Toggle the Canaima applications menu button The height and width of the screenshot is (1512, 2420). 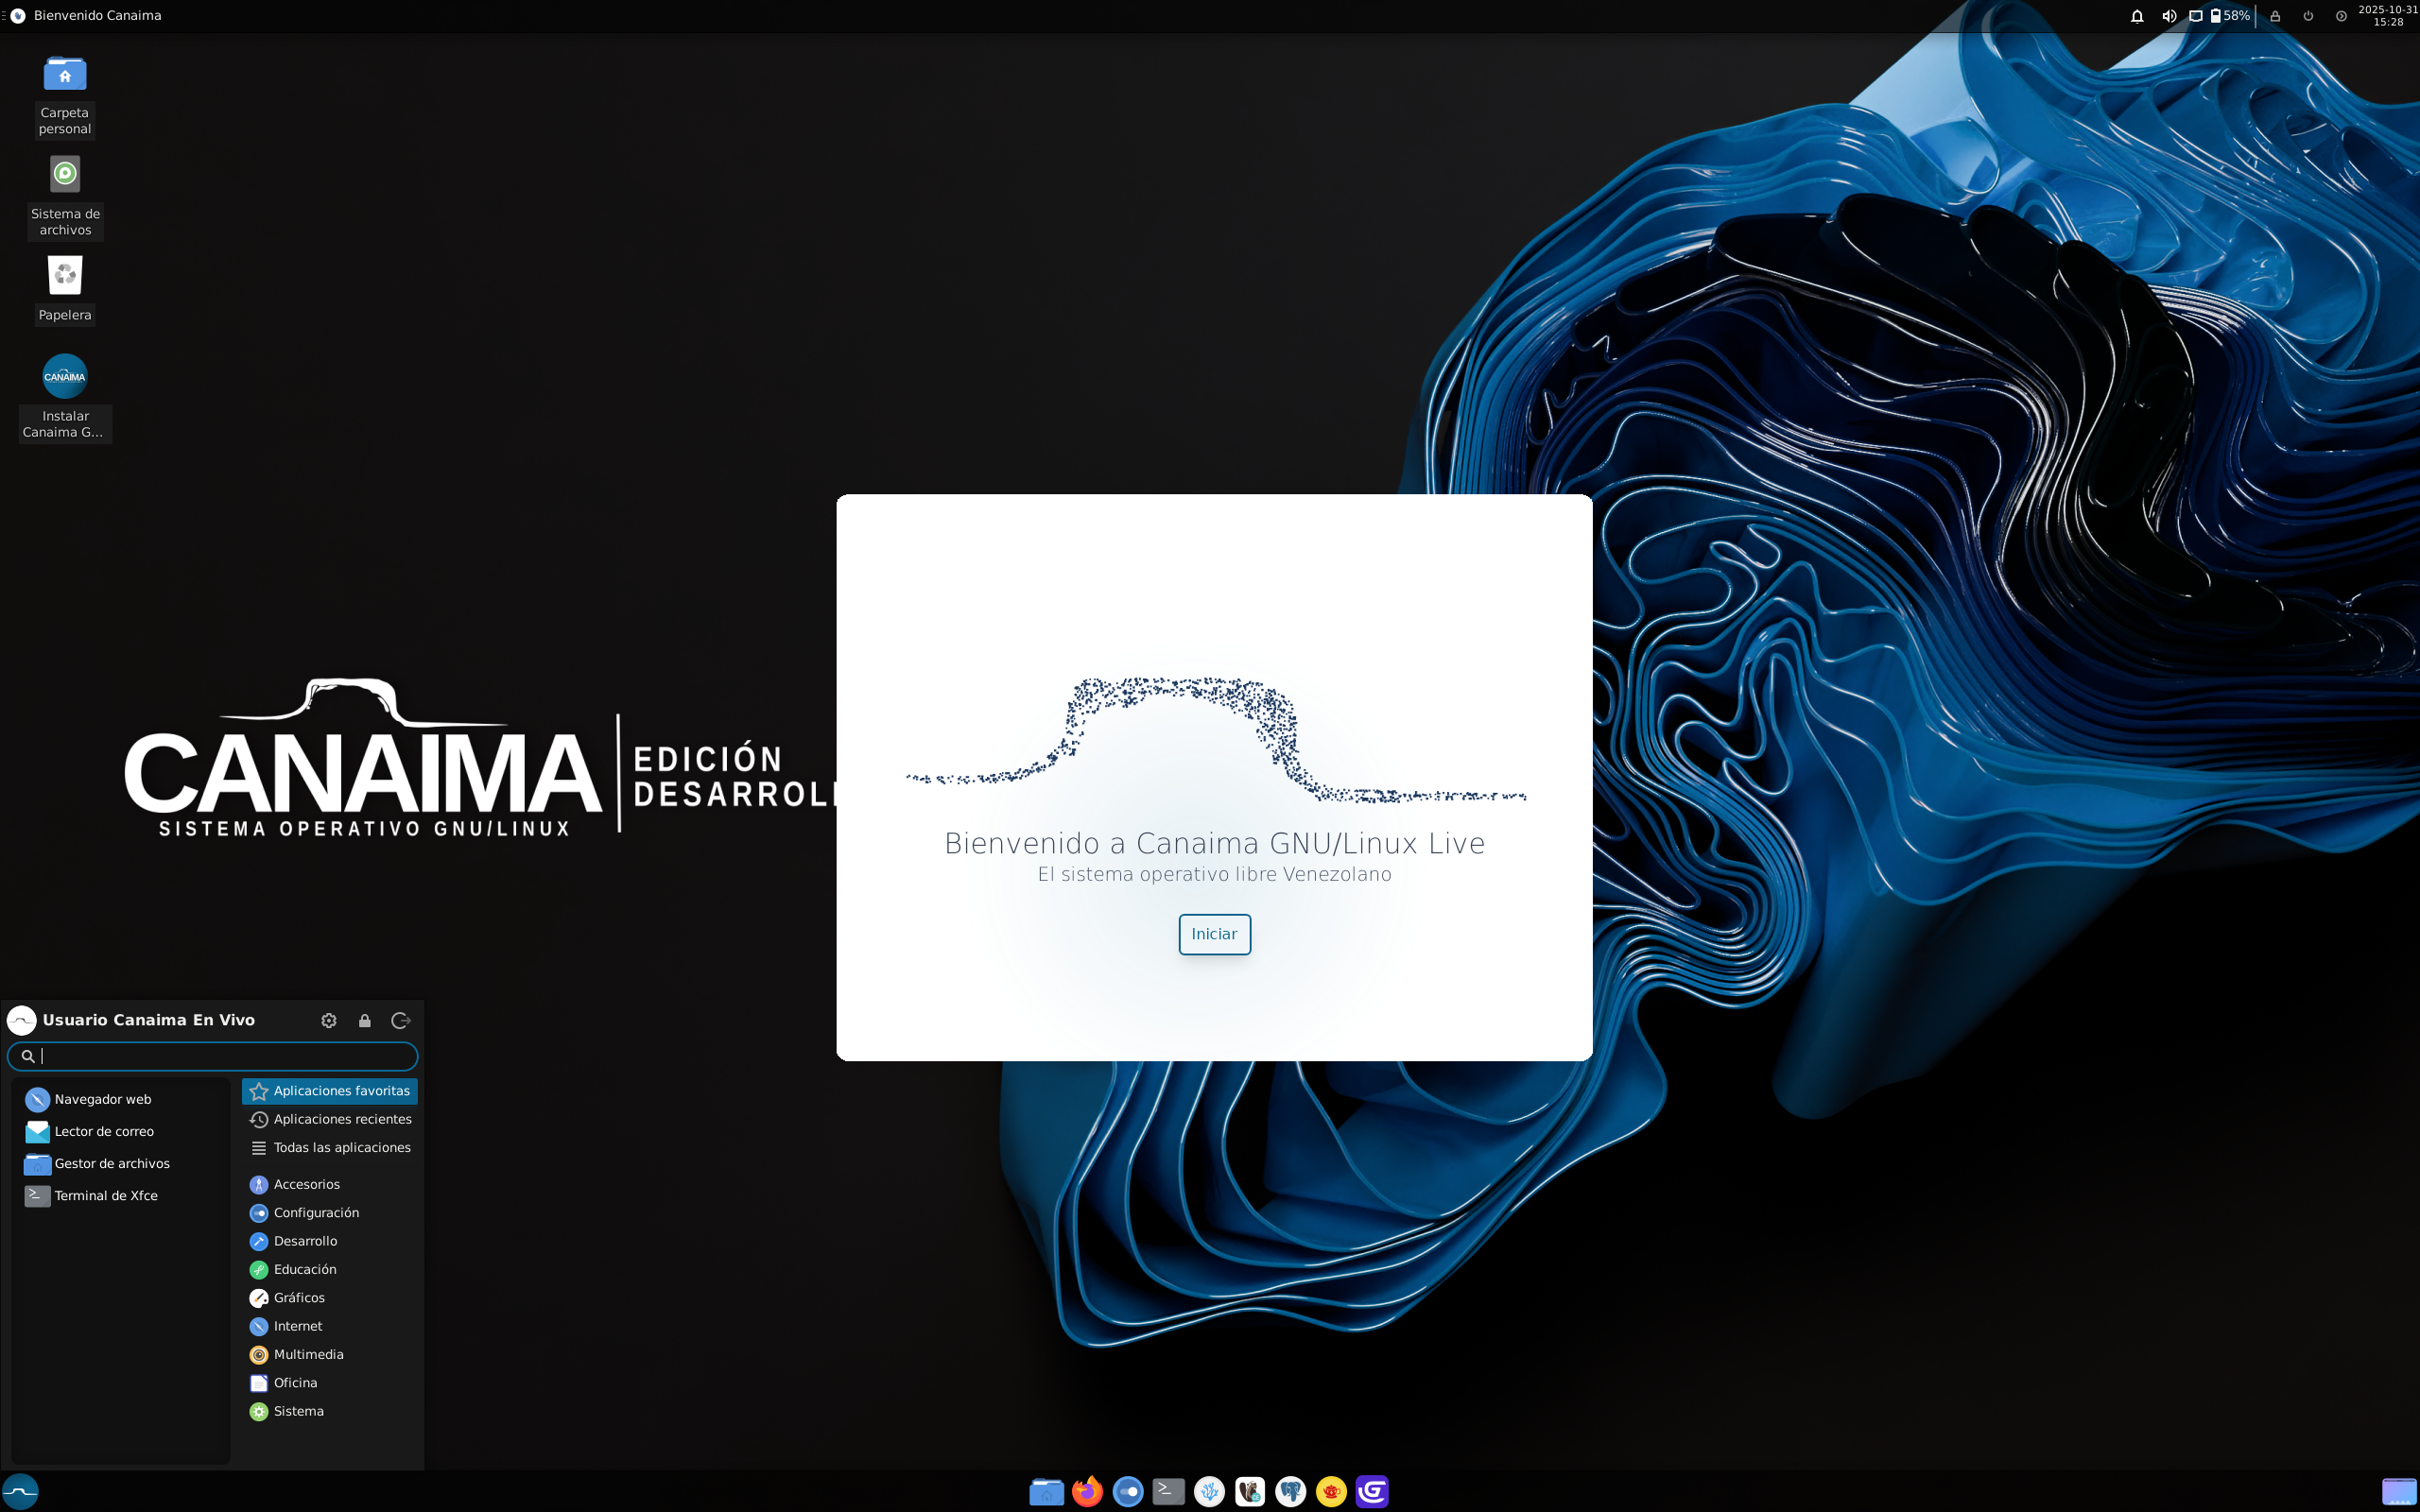[x=20, y=1491]
